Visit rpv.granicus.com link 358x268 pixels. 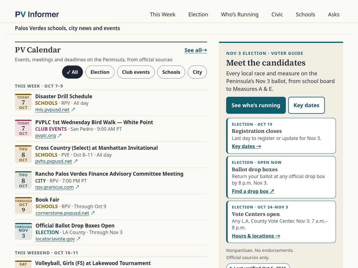coord(54,187)
